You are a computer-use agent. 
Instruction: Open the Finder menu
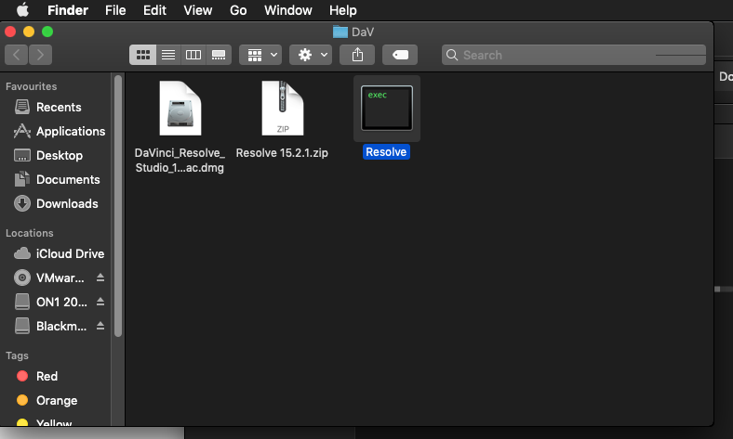pos(68,10)
